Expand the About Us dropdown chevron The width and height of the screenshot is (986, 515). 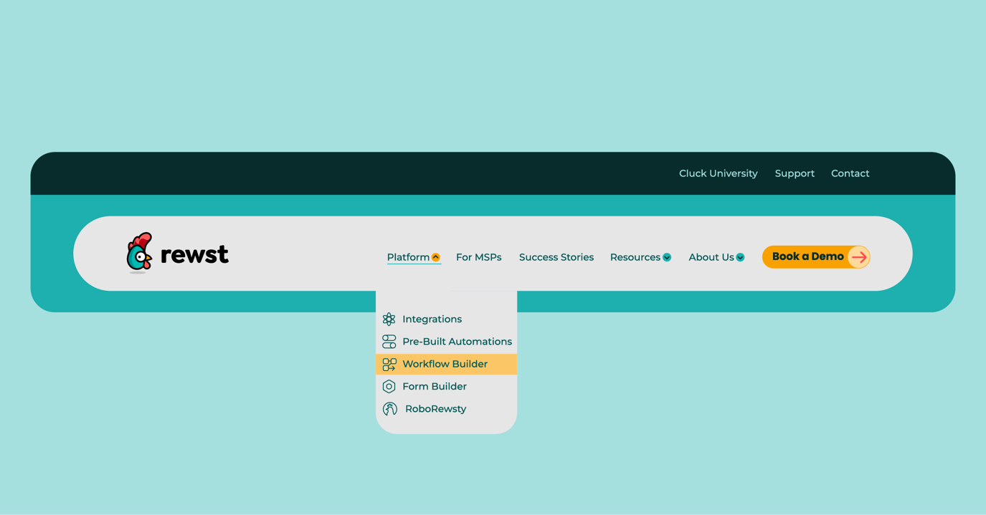pos(740,258)
